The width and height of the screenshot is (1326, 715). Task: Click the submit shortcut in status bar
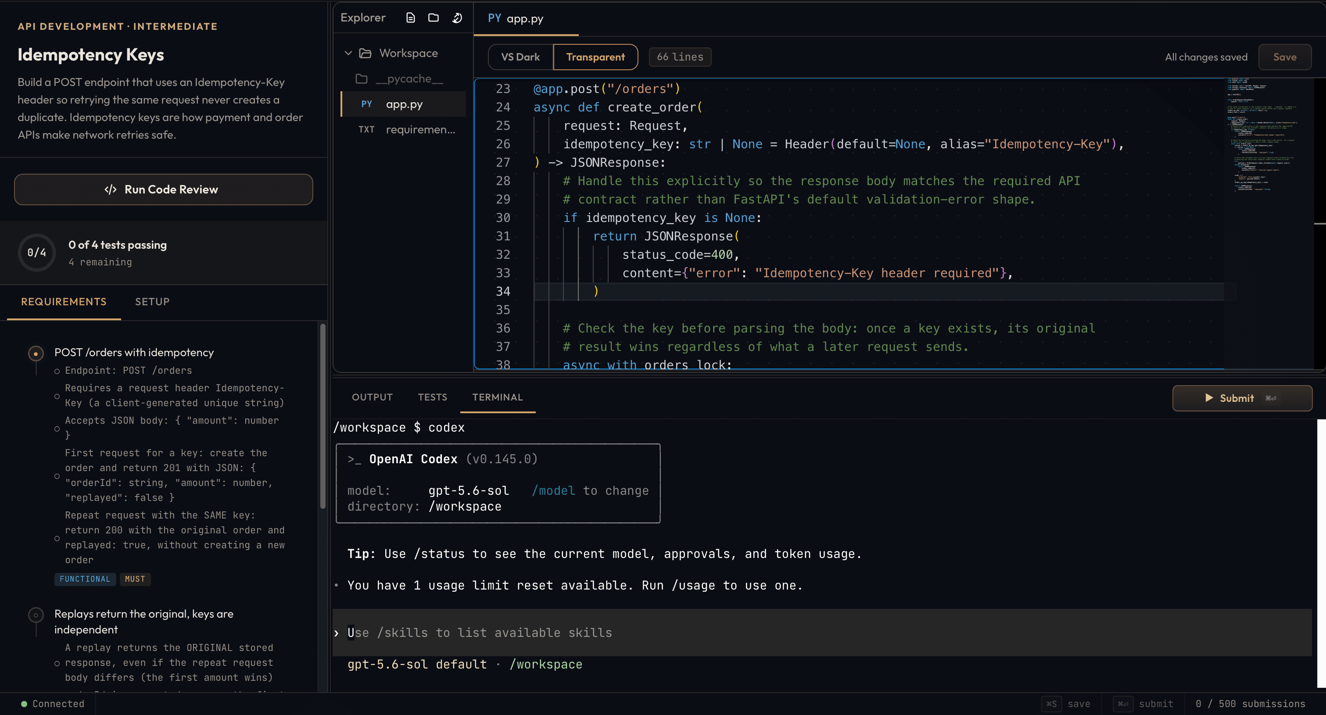[x=1143, y=704]
